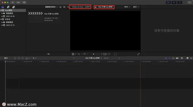Open clip appearance options in browser
This screenshot has height=107, width=193.
pyautogui.click(x=64, y=7)
